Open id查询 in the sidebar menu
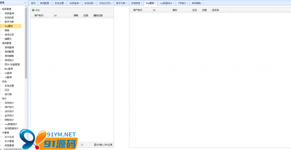The height and width of the screenshot is (150, 291). (x=8, y=77)
